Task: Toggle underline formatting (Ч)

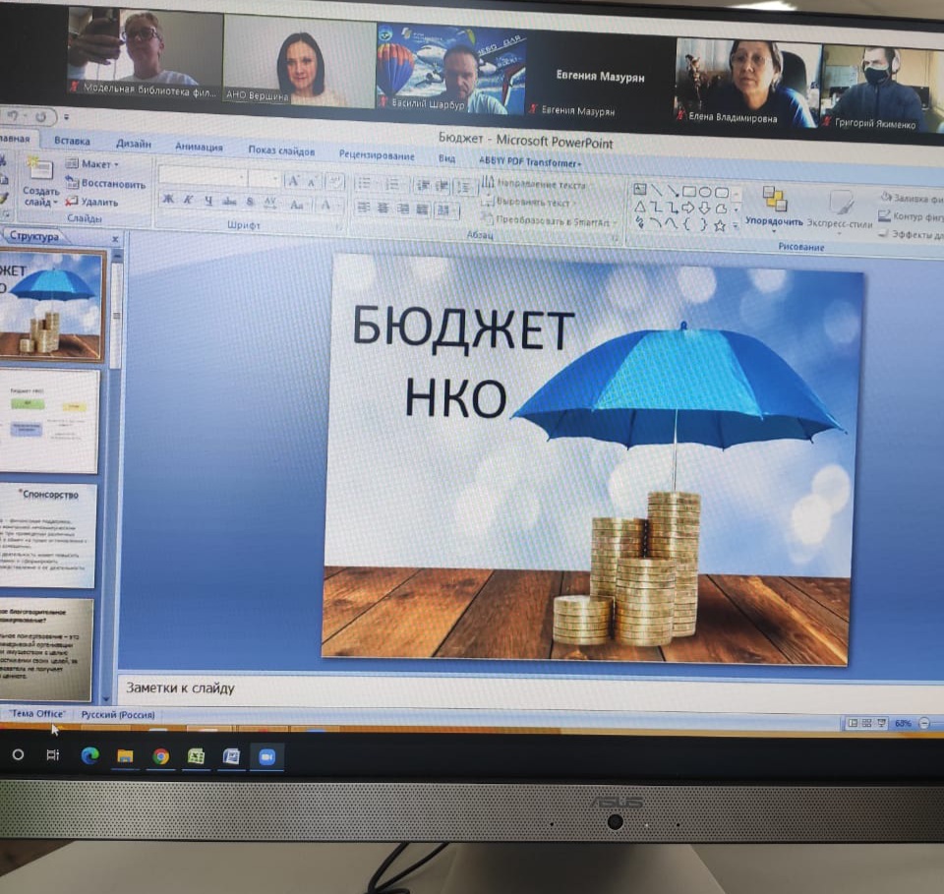Action: click(x=208, y=202)
